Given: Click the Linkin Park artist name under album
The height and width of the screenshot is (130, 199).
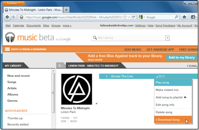Looking at the screenshot, I should click(68, 112).
